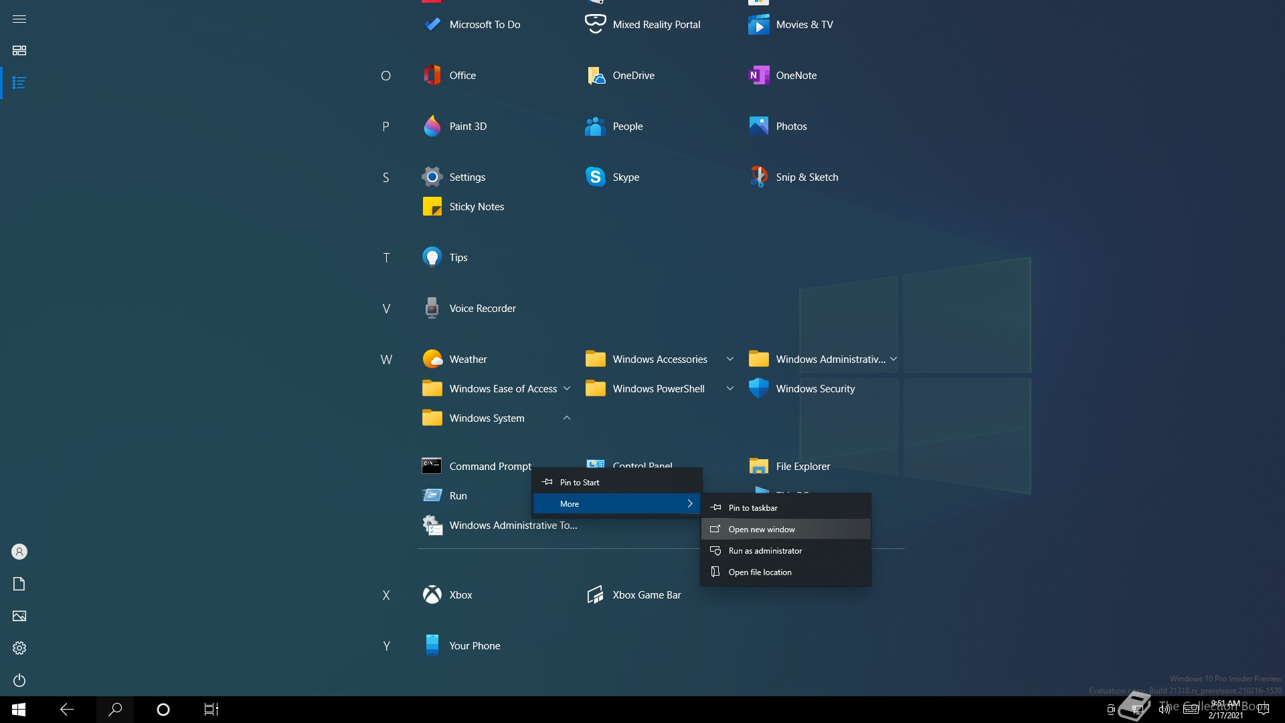Screen dimensions: 1285x723
Task: Open Windows Security shield icon
Action: (x=758, y=389)
